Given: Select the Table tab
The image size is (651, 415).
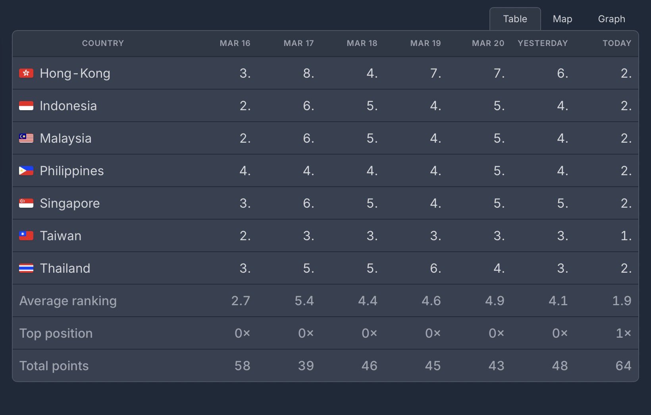Looking at the screenshot, I should [515, 19].
